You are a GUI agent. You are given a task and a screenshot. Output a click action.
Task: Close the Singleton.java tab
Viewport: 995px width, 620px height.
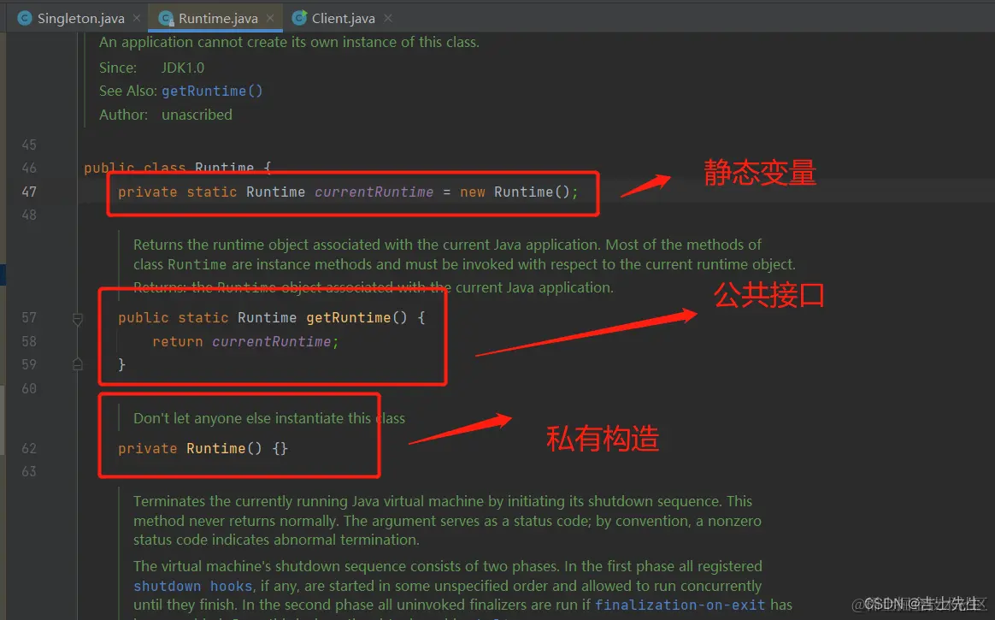click(137, 19)
